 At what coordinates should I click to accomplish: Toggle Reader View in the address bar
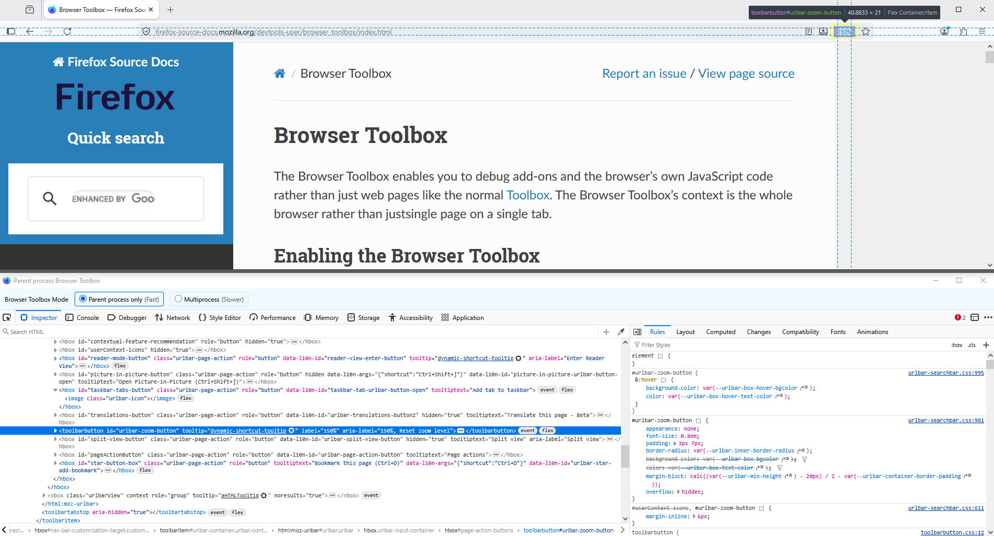click(808, 32)
